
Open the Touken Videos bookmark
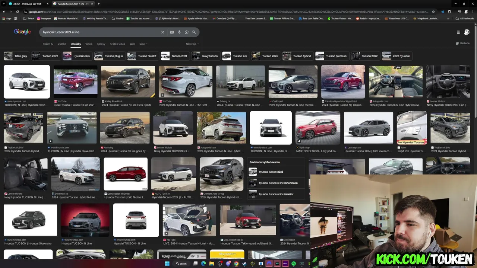pos(340,18)
